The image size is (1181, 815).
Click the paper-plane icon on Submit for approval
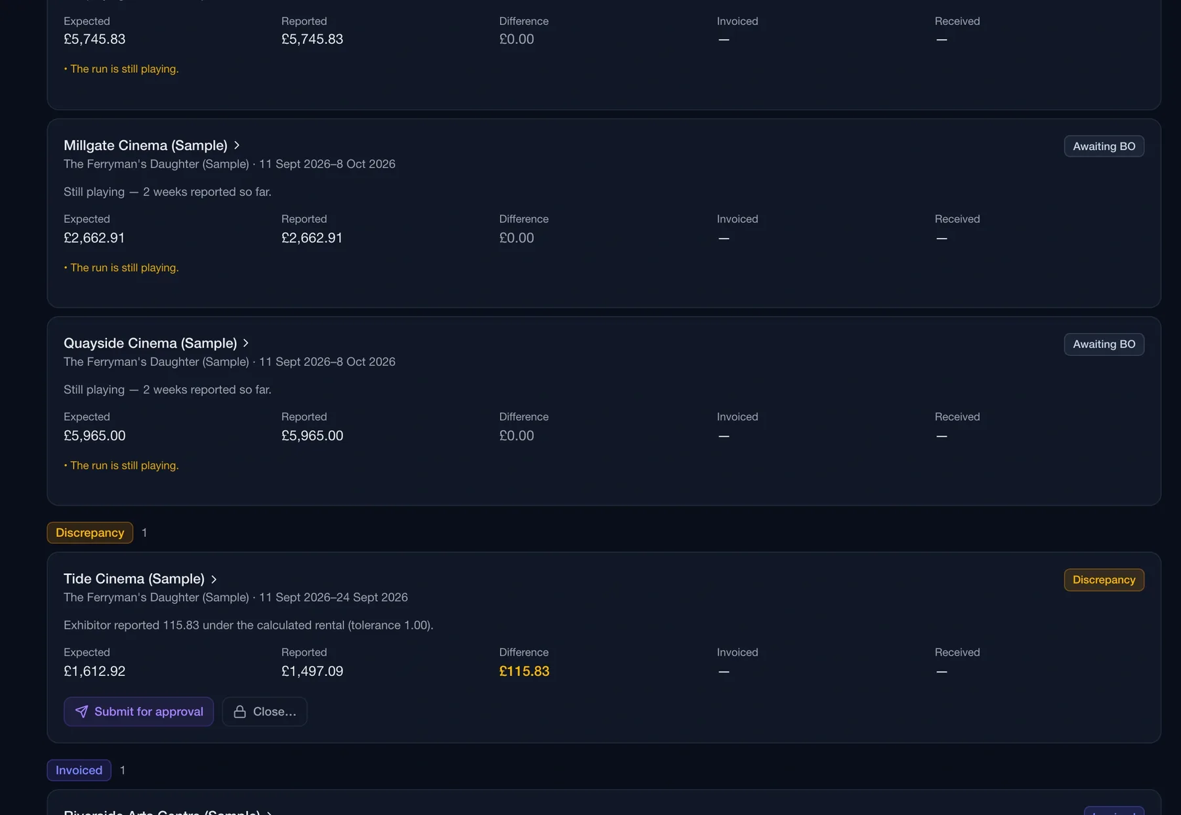81,711
